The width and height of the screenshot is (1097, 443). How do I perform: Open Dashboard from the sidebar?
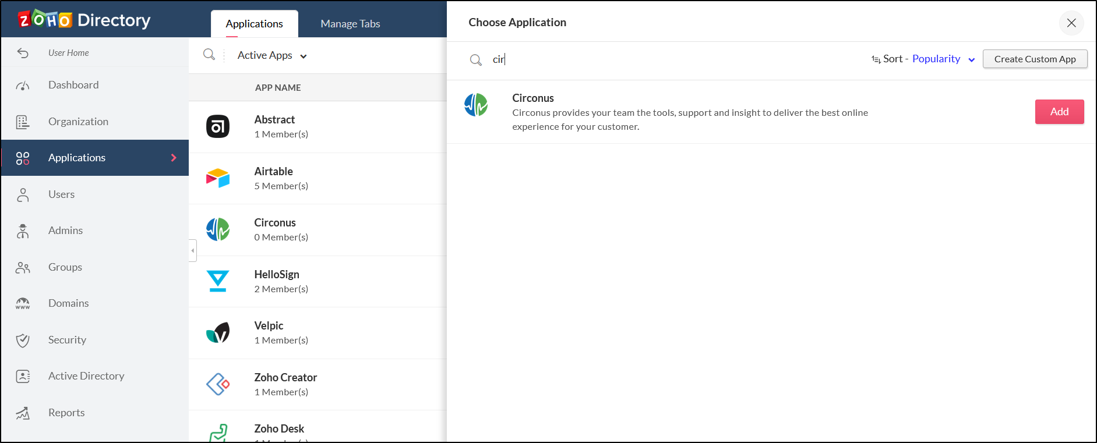point(95,85)
